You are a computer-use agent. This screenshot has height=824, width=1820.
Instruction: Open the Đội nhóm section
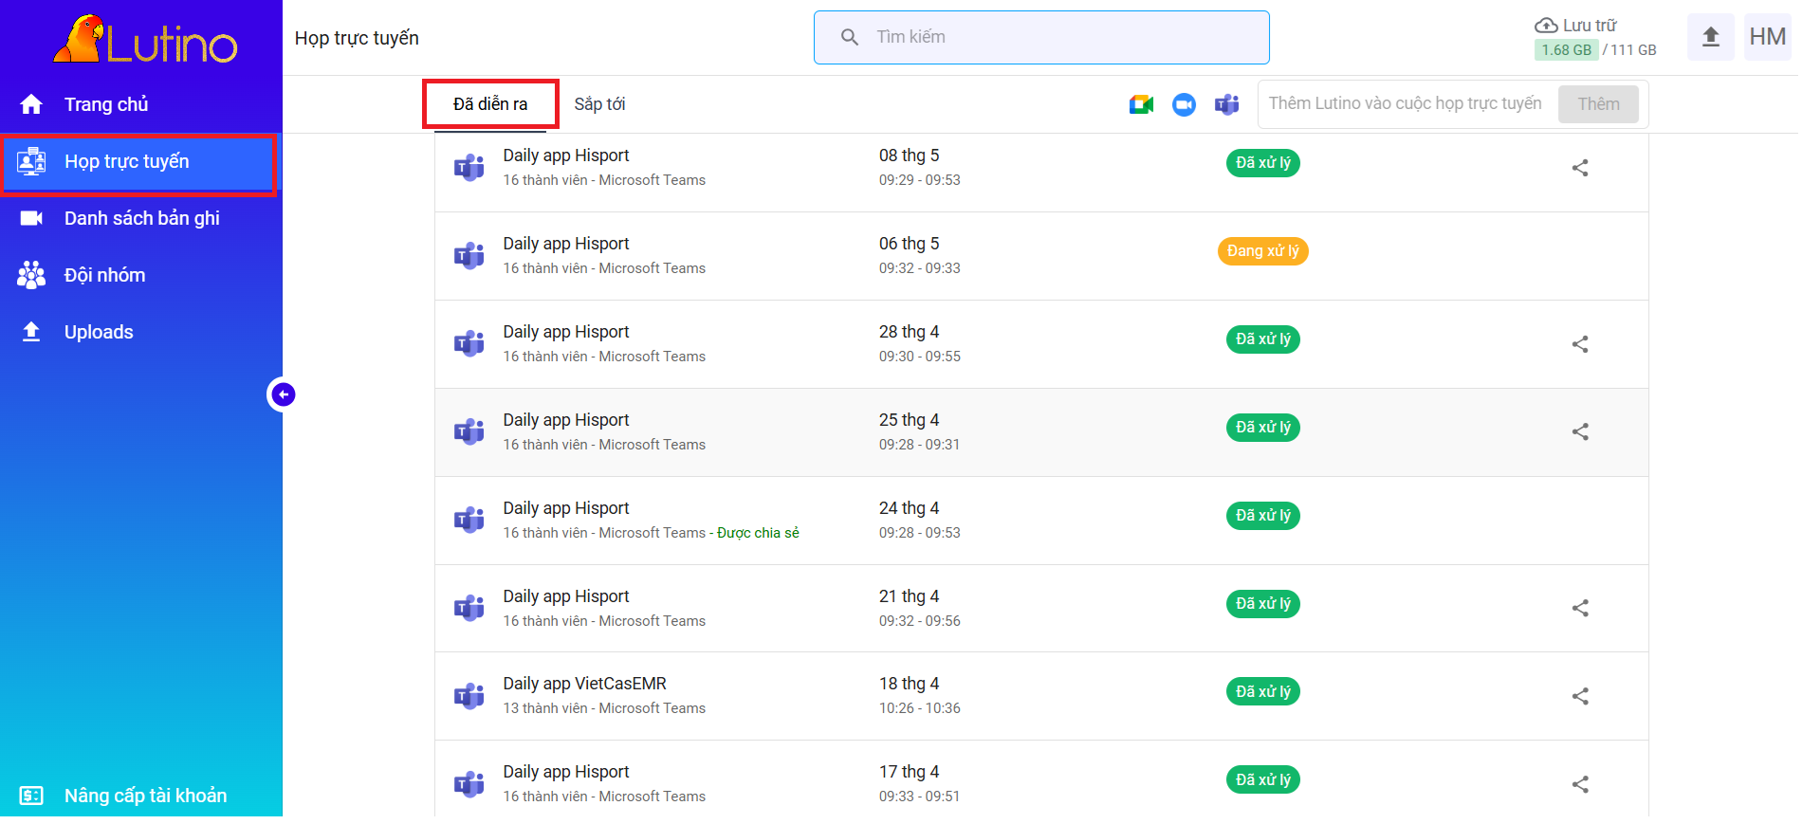pyautogui.click(x=104, y=275)
